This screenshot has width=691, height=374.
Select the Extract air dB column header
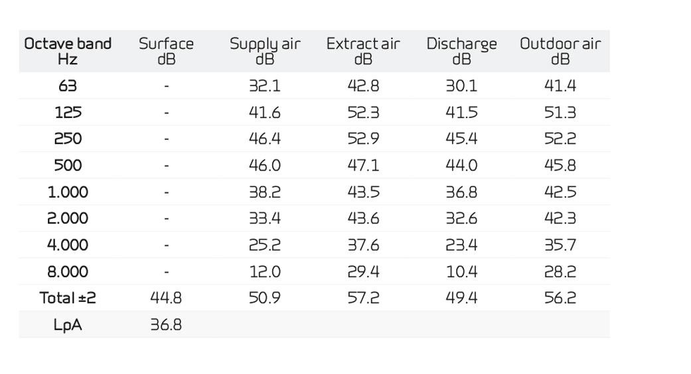[x=363, y=51]
